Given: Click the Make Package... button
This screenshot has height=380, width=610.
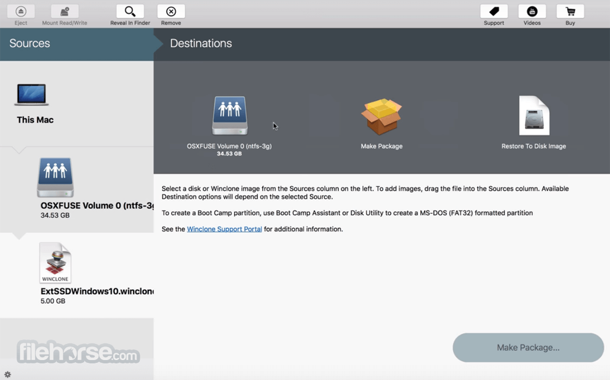Looking at the screenshot, I should [x=528, y=347].
